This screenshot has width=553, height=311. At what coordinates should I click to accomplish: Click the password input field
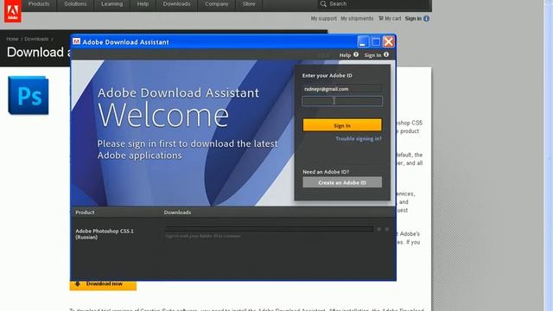(342, 101)
